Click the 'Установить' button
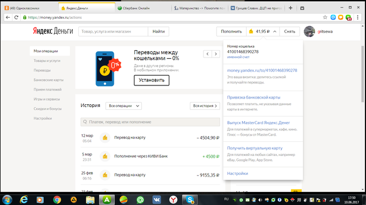The image size is (366, 205). click(x=152, y=80)
